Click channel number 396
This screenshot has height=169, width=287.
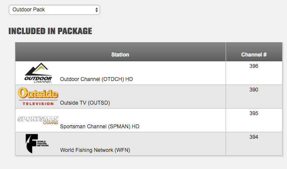pyautogui.click(x=254, y=66)
